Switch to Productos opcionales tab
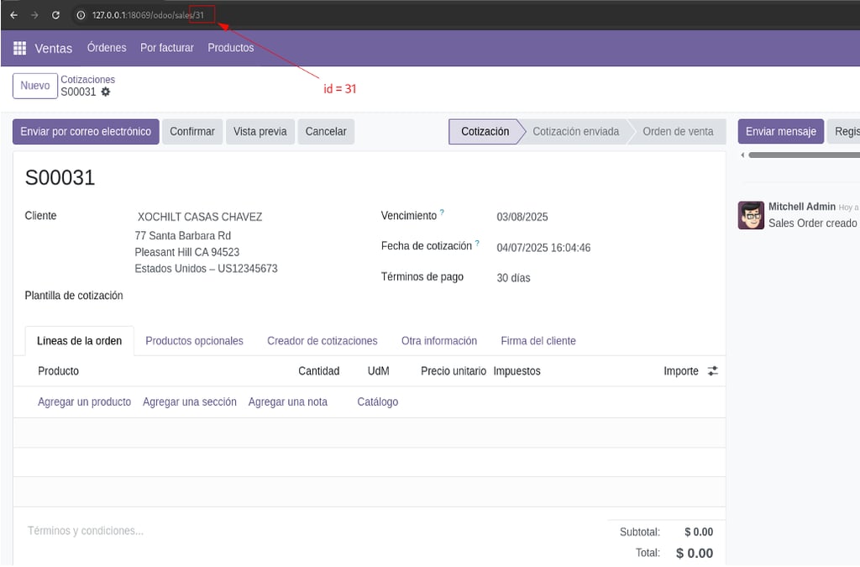This screenshot has height=567, width=860. (x=194, y=340)
